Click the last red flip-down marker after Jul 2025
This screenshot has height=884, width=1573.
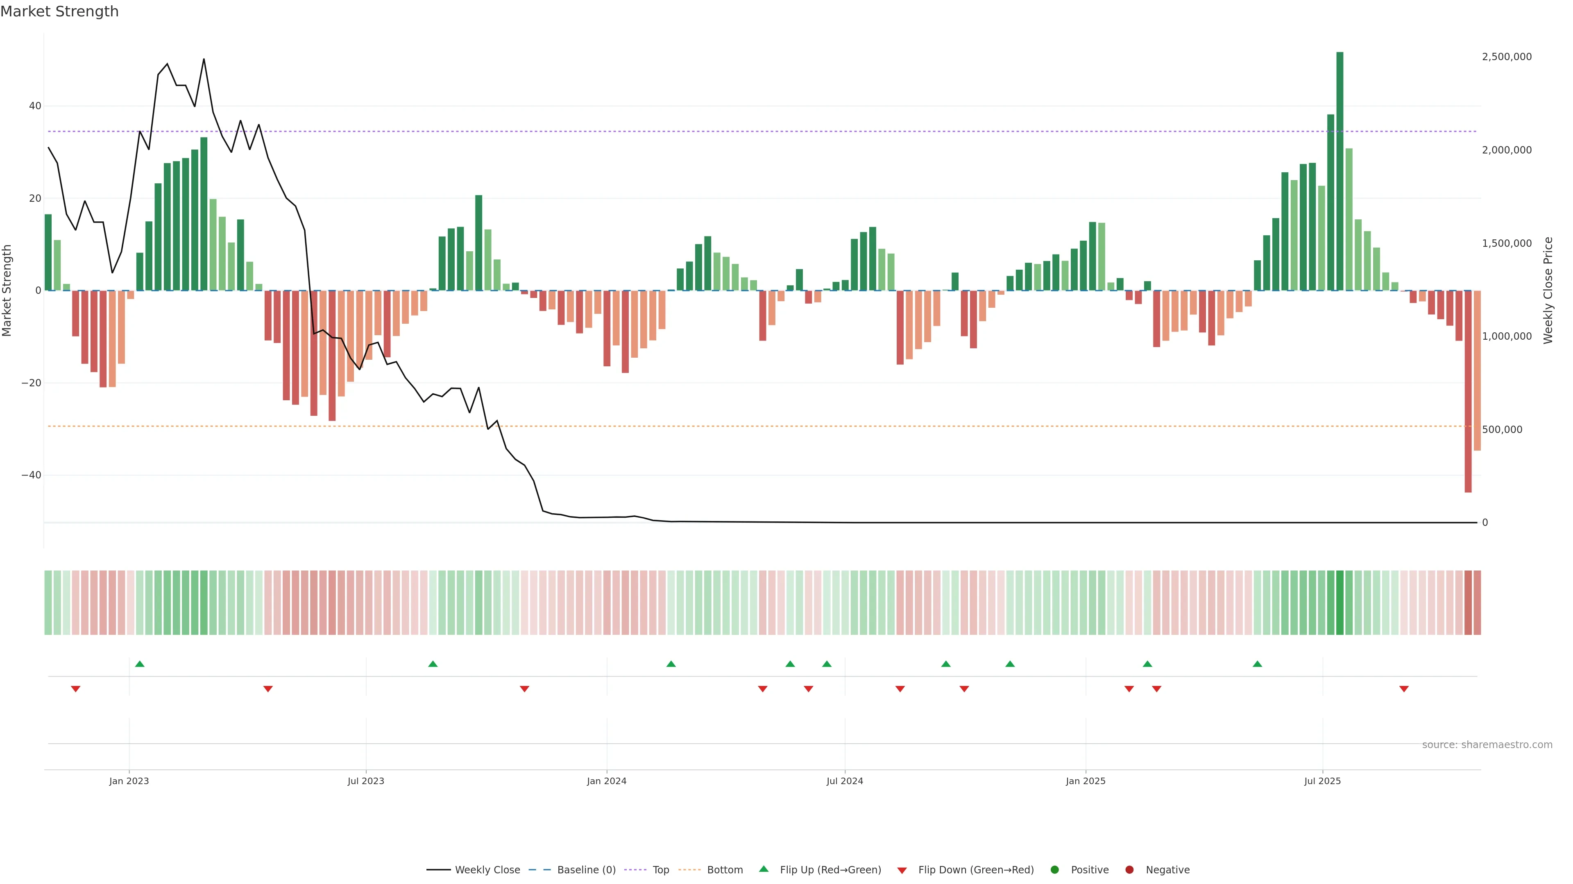1404,689
